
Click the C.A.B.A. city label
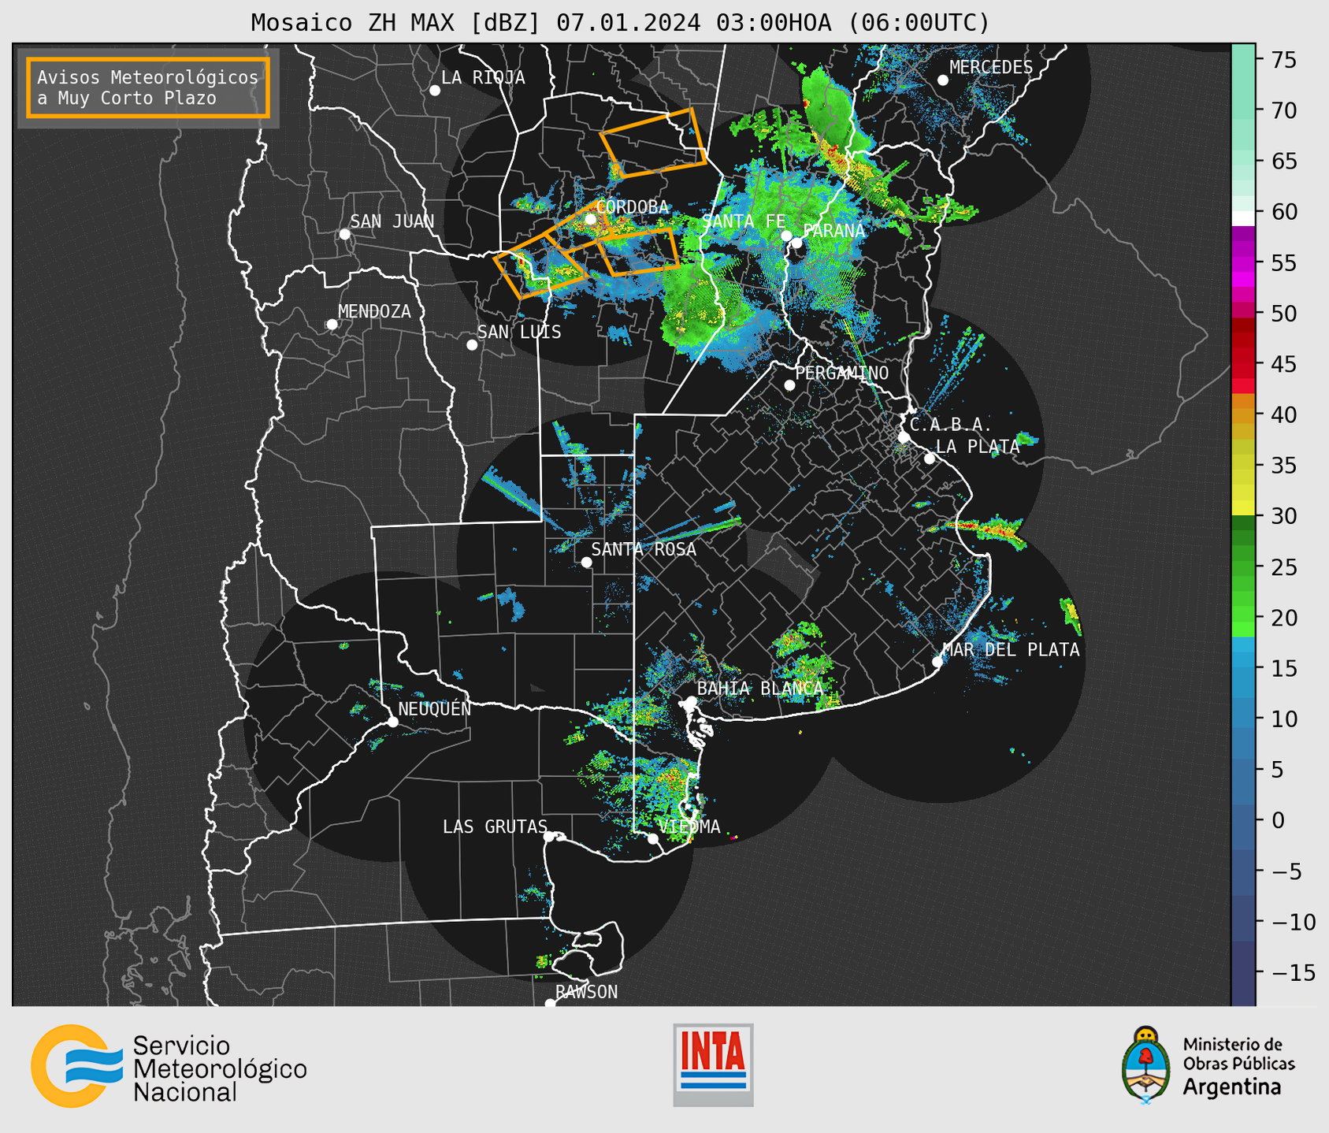950,425
